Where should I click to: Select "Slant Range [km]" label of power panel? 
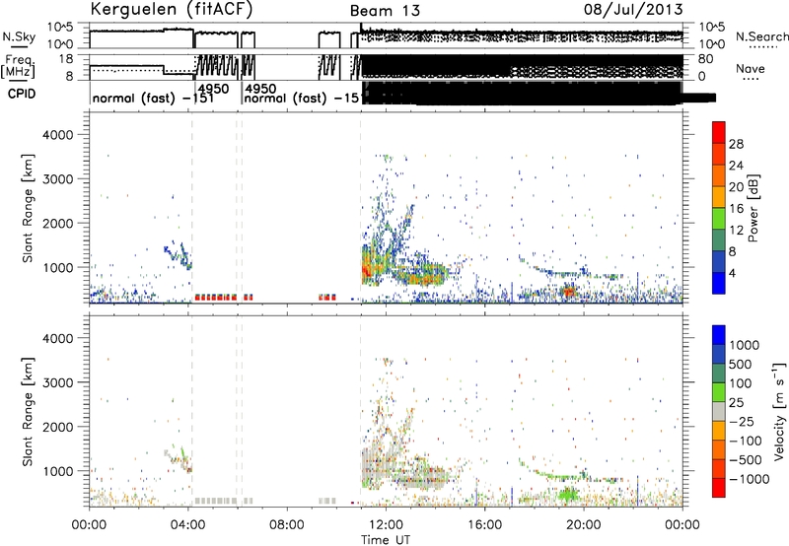[x=28, y=208]
